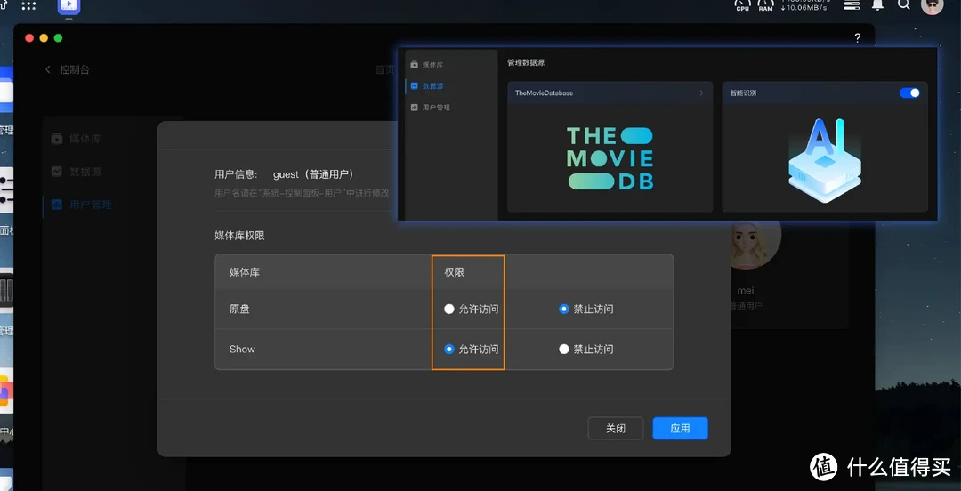Open 媒体库 in the inset panel sidebar
This screenshot has width=961, height=491.
point(432,64)
